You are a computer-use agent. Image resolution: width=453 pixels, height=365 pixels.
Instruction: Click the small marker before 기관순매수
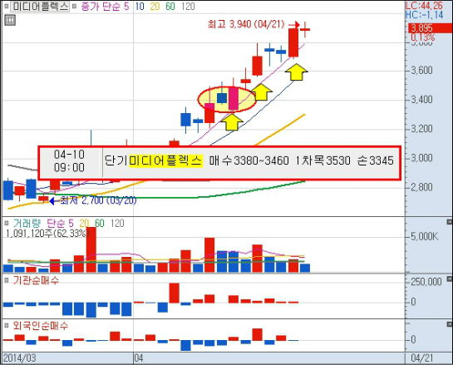tap(7, 280)
